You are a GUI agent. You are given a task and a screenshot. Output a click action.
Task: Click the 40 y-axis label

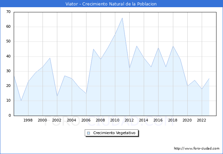[x=8, y=56]
